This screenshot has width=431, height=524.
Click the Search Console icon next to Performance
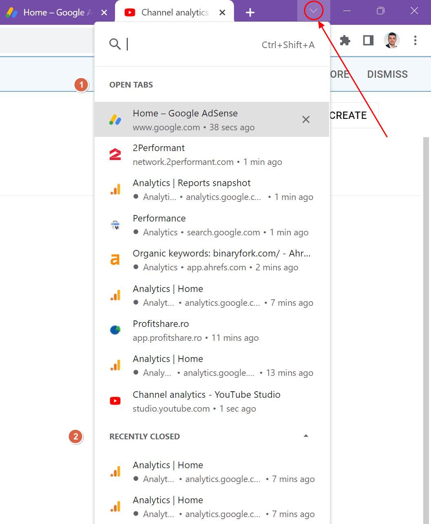[x=115, y=224]
